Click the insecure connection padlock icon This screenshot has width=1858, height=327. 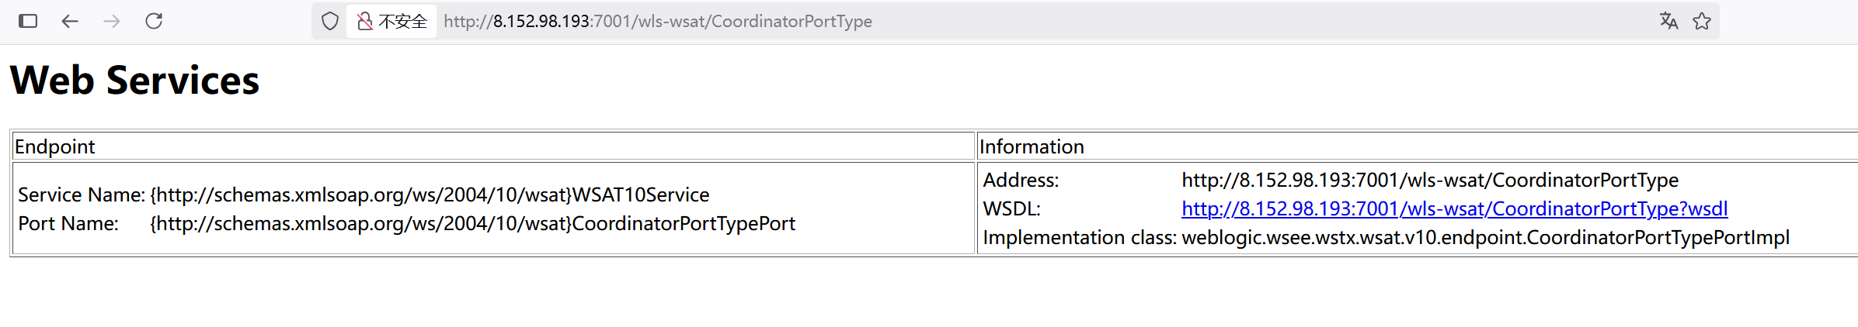tap(364, 21)
